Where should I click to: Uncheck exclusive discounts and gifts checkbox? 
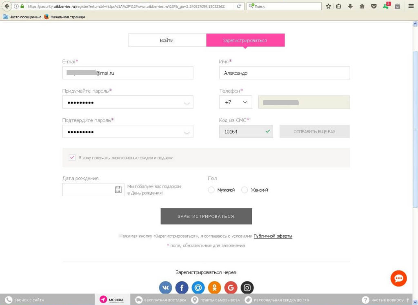pos(72,157)
